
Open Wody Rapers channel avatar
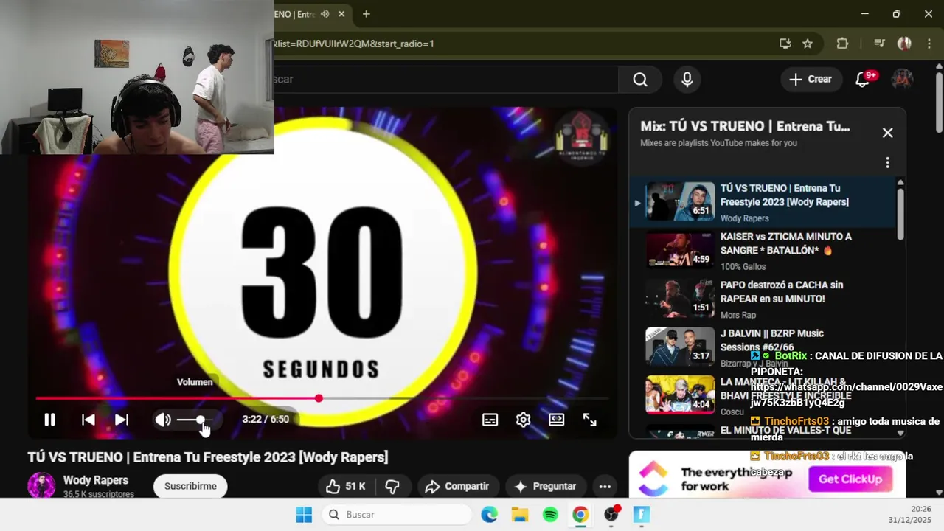pos(41,486)
